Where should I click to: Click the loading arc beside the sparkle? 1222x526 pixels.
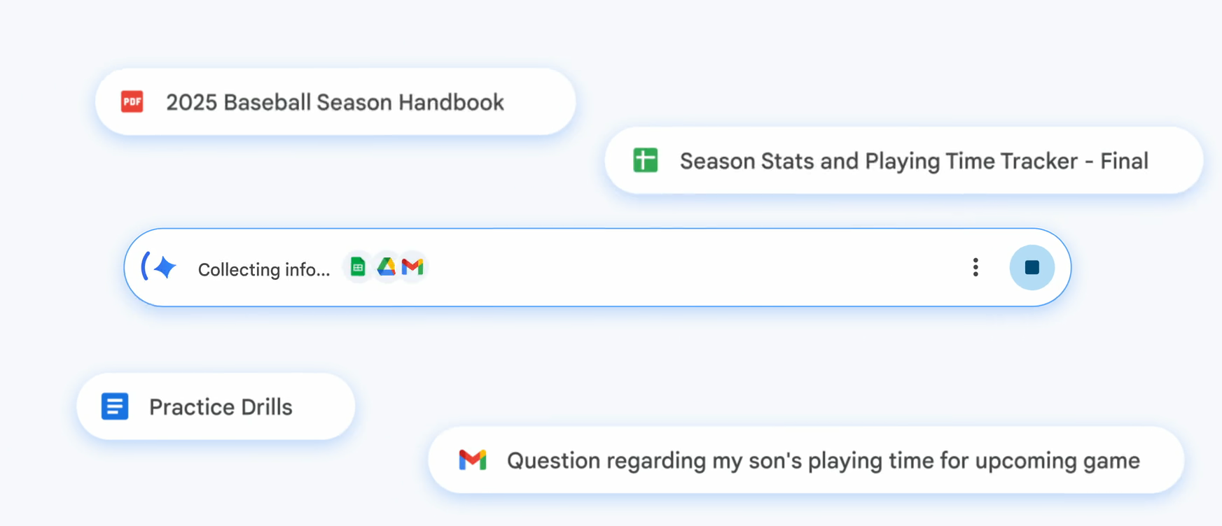pos(145,266)
